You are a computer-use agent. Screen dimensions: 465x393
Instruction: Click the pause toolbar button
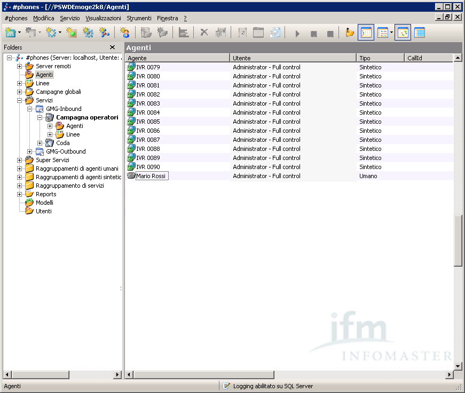click(313, 34)
